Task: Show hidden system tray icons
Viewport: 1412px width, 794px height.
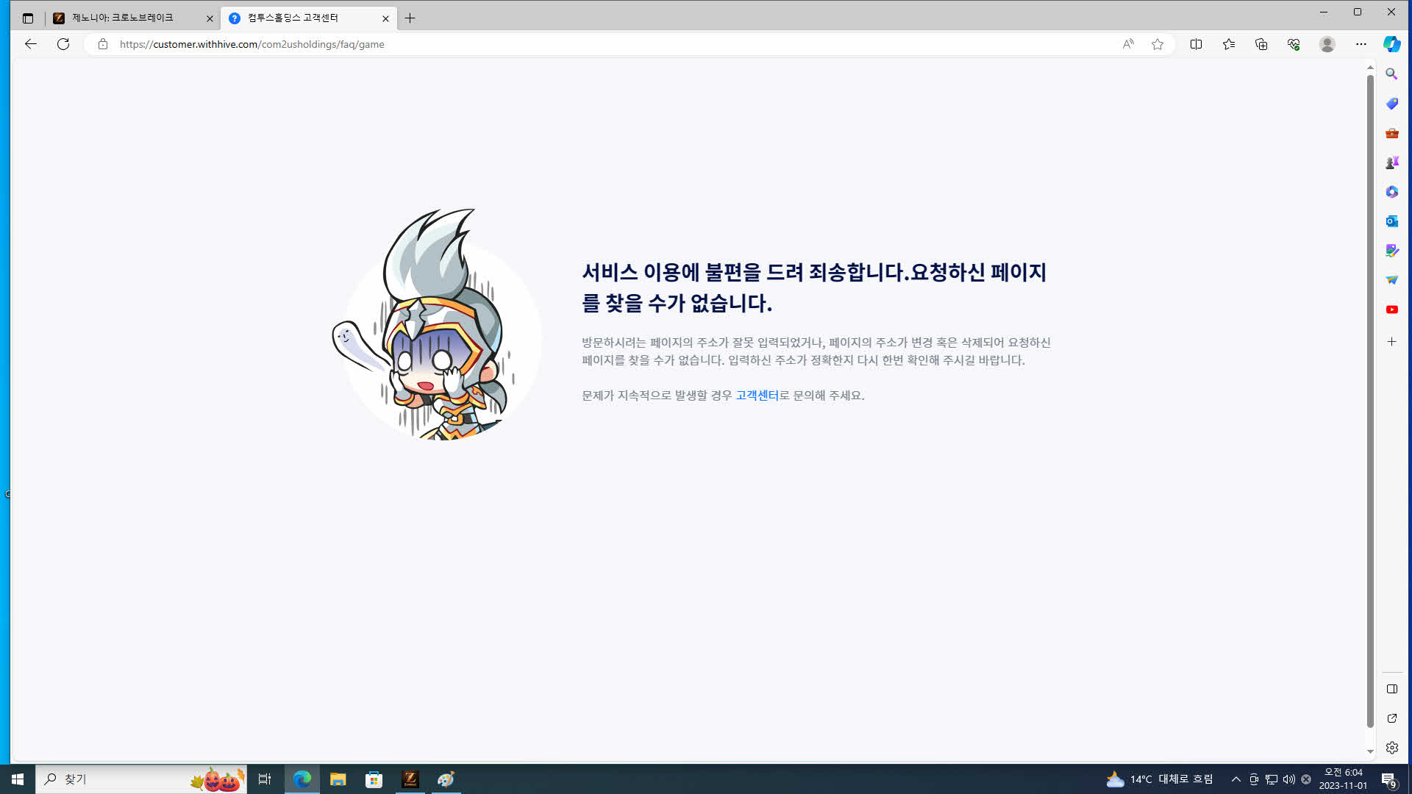Action: [x=1236, y=779]
